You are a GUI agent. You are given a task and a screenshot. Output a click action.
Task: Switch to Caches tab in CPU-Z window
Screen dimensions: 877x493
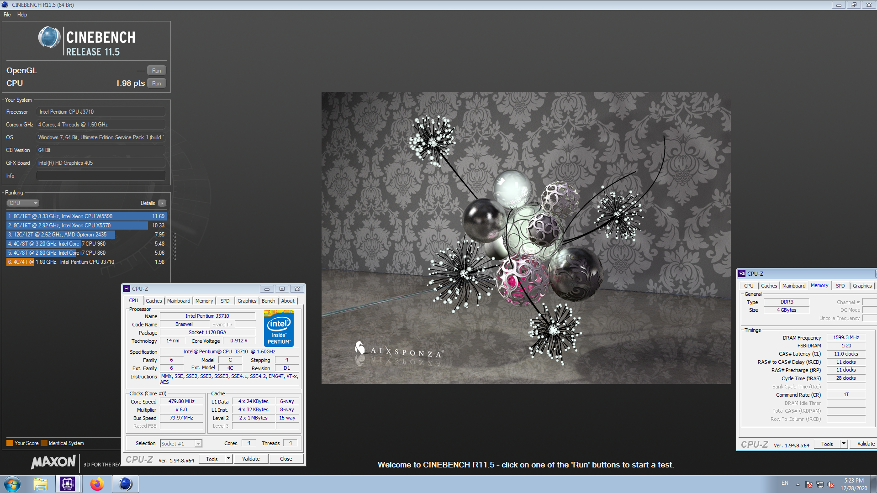[154, 301]
